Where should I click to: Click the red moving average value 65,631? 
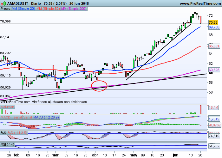point(214,46)
